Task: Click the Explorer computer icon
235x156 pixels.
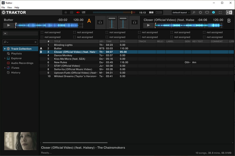Action: pyautogui.click(x=9, y=58)
